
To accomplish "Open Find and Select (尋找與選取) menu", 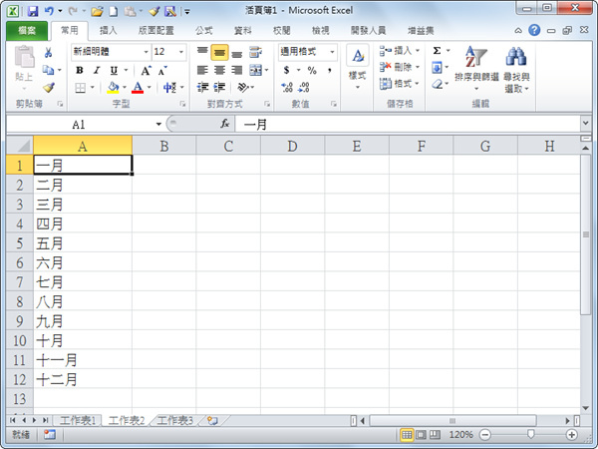I will [516, 70].
